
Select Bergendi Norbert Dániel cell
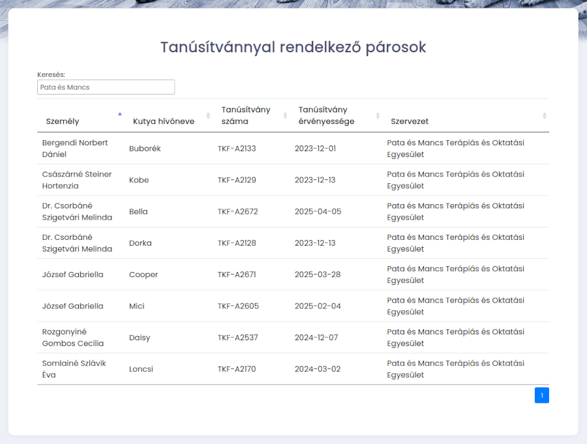81,149
